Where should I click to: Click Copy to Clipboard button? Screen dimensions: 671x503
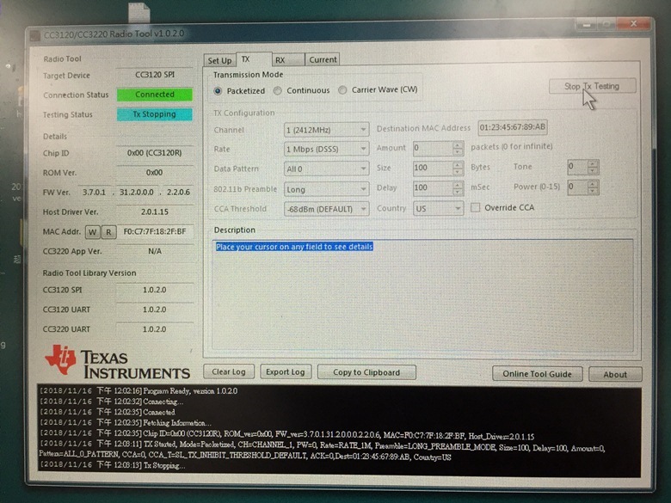pyautogui.click(x=366, y=372)
